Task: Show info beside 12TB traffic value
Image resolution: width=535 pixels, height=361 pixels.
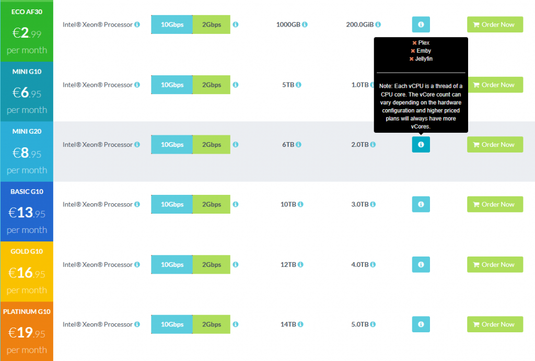Action: click(300, 264)
